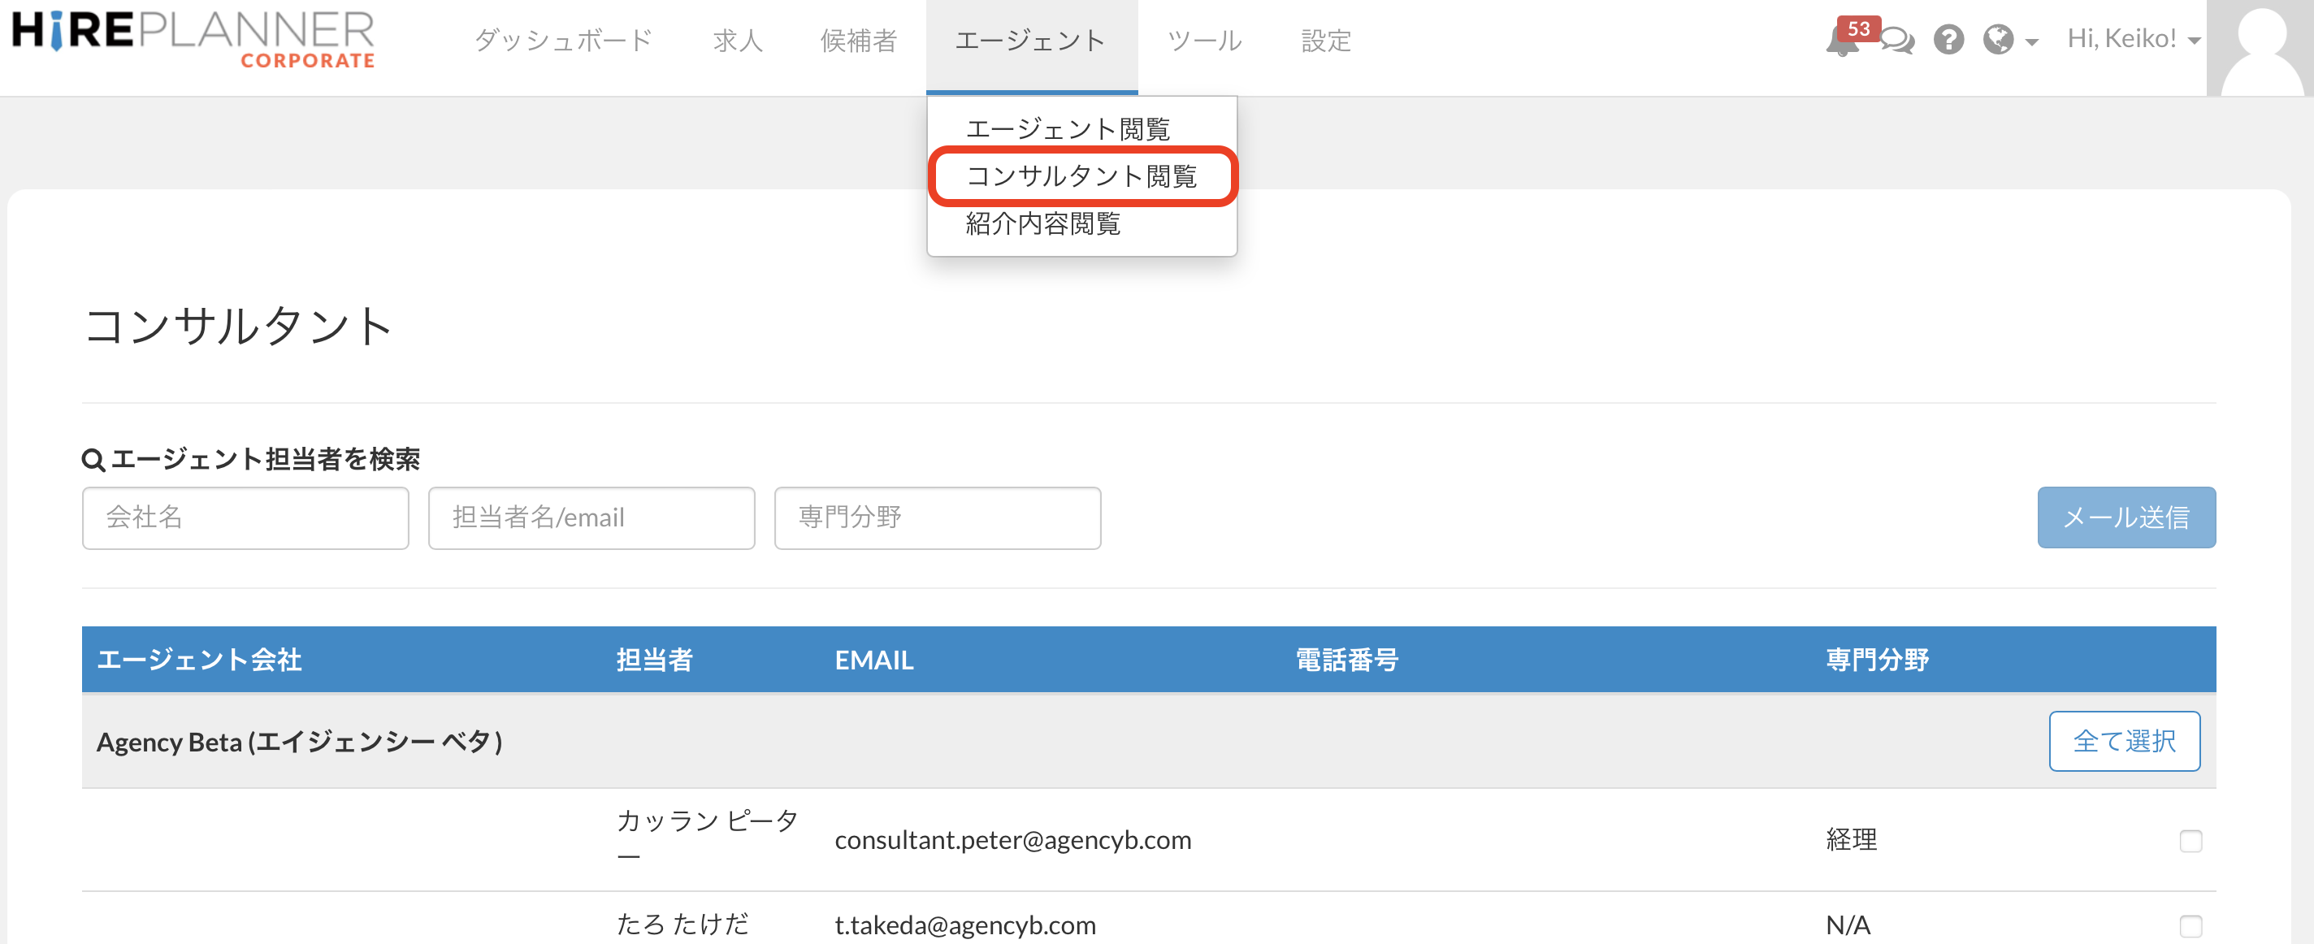
Task: Open the chat messages icon
Action: click(1896, 41)
